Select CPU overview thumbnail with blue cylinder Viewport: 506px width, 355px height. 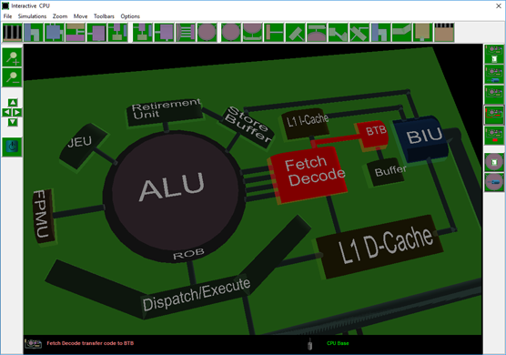(x=494, y=75)
